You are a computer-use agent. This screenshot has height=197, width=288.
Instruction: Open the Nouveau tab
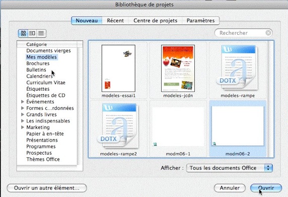pos(87,21)
